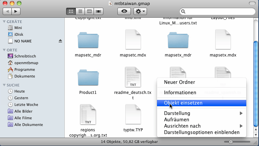The height and width of the screenshot is (146, 259).
Task: Select the mapsetc_mdr folder icon
Action: tap(88, 40)
